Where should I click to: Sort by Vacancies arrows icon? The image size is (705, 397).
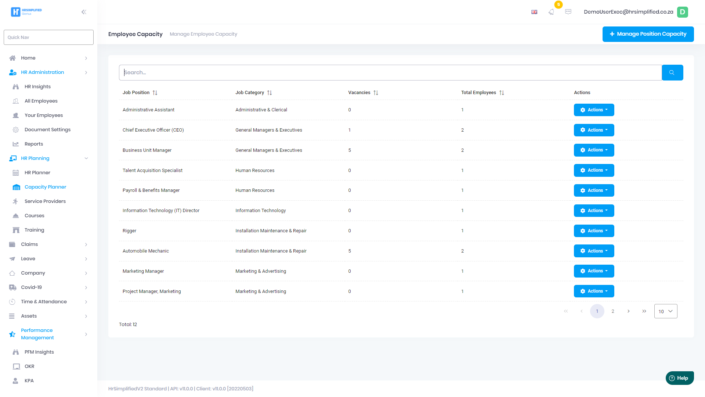pyautogui.click(x=376, y=93)
